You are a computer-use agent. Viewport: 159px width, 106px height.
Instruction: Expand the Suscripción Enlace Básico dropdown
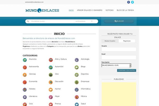[x=116, y=65]
